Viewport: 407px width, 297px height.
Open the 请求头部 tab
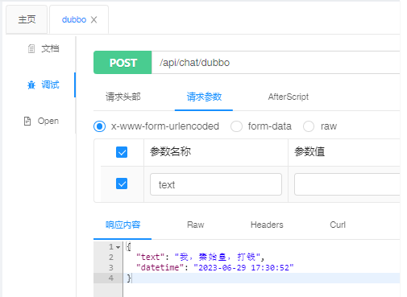(123, 97)
